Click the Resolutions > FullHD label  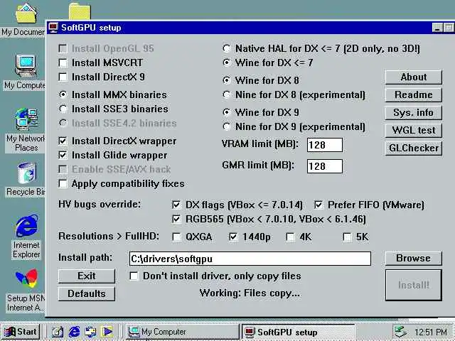coord(109,236)
